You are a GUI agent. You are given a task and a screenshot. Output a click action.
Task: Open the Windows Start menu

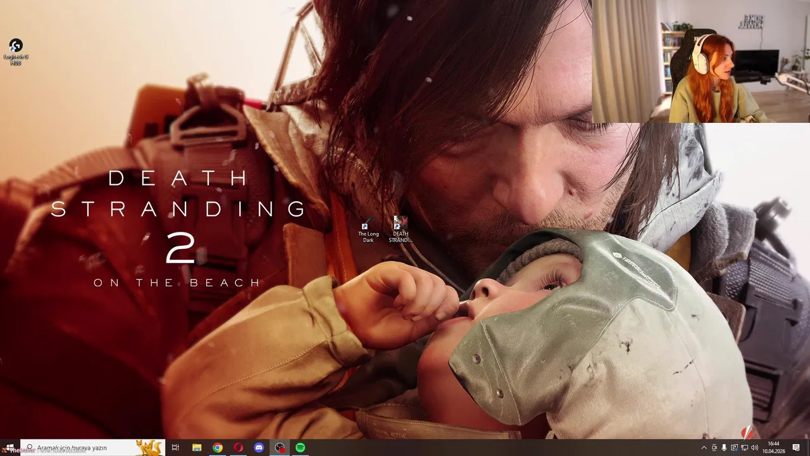coord(9,448)
